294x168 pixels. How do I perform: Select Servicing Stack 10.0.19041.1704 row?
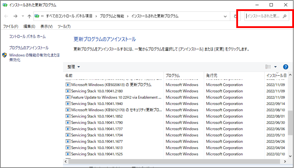coord(175,135)
